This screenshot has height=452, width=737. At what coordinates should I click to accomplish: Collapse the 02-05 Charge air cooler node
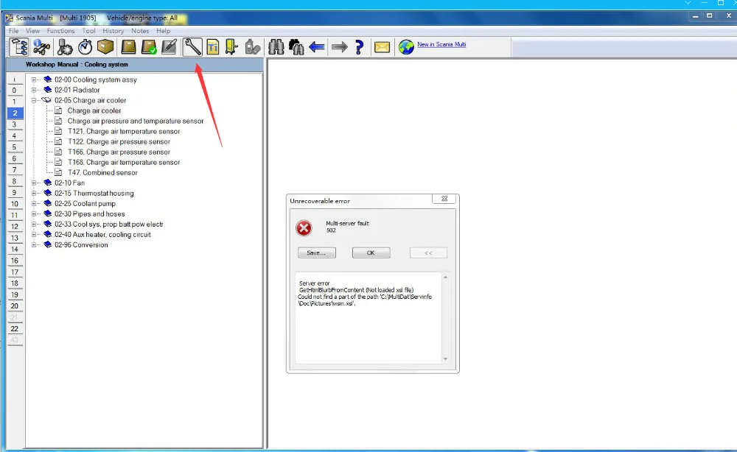[34, 100]
